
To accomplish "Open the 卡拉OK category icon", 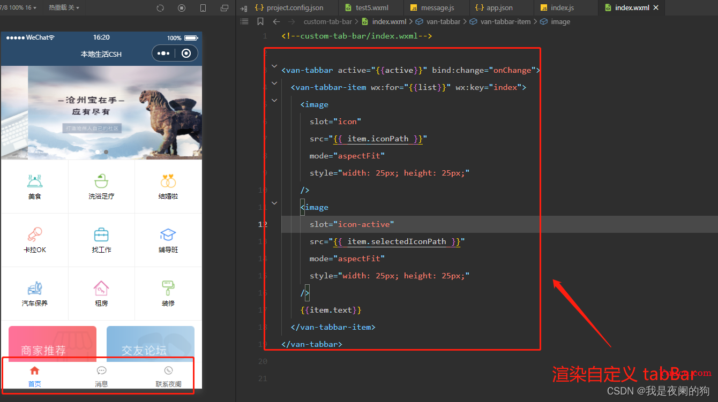I will coord(35,234).
